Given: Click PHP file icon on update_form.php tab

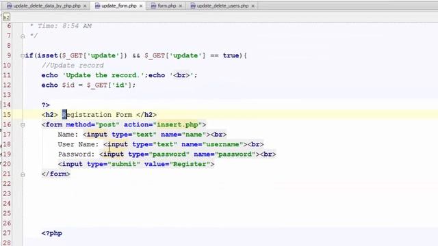Looking at the screenshot, I should [97, 5].
